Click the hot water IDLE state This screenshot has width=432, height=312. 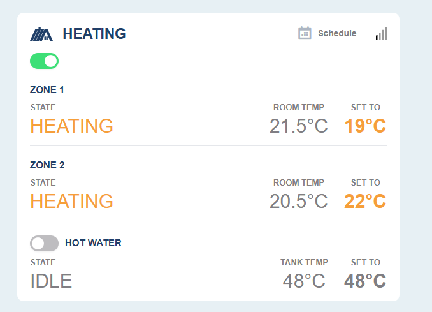52,281
